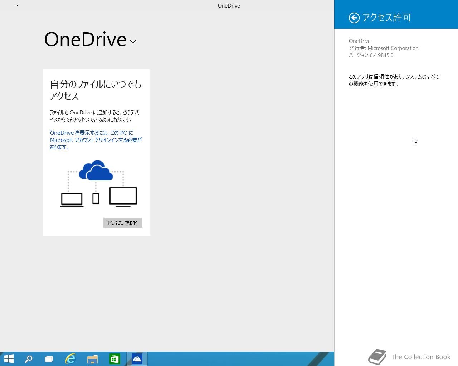Open the Store app from taskbar
This screenshot has width=458, height=366.
tap(114, 359)
